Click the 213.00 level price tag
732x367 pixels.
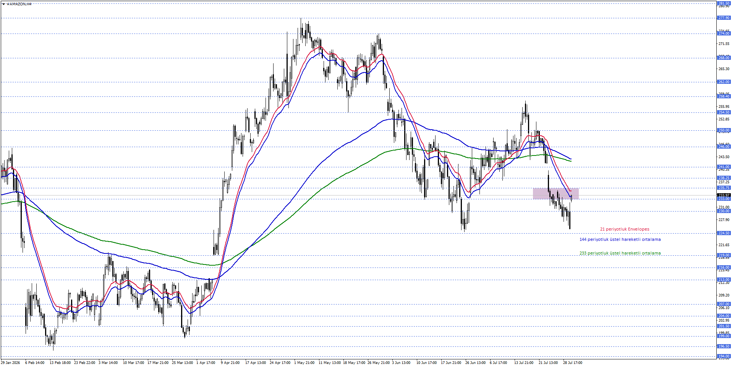coord(724,280)
